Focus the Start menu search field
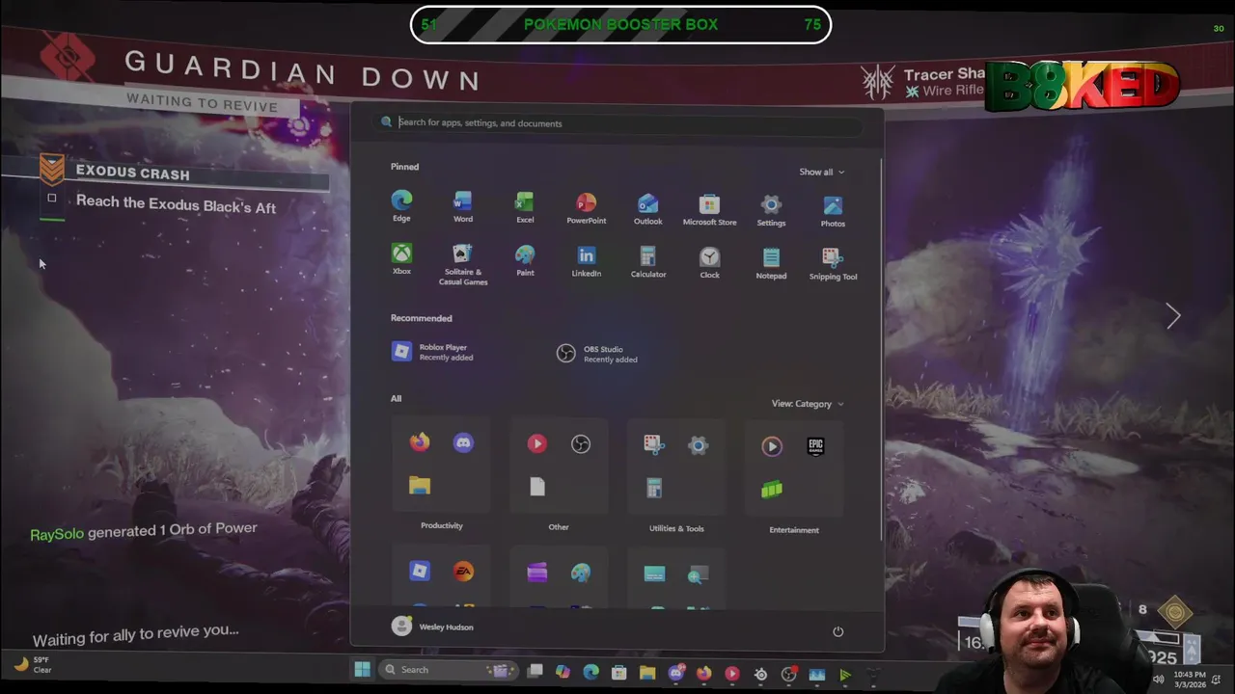The height and width of the screenshot is (694, 1235). point(617,122)
